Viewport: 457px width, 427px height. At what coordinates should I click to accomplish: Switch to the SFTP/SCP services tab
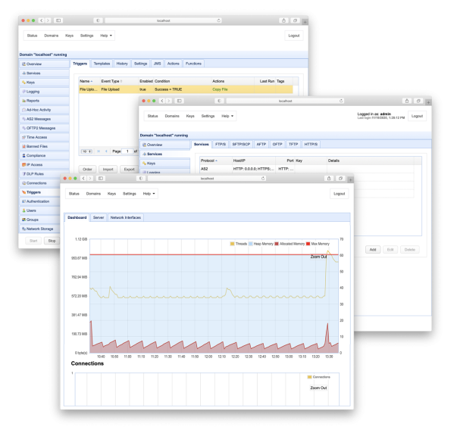[x=243, y=143]
